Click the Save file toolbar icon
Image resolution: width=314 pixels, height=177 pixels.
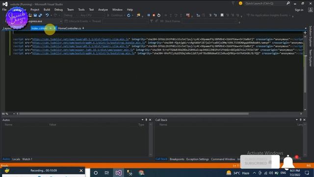coord(35,15)
